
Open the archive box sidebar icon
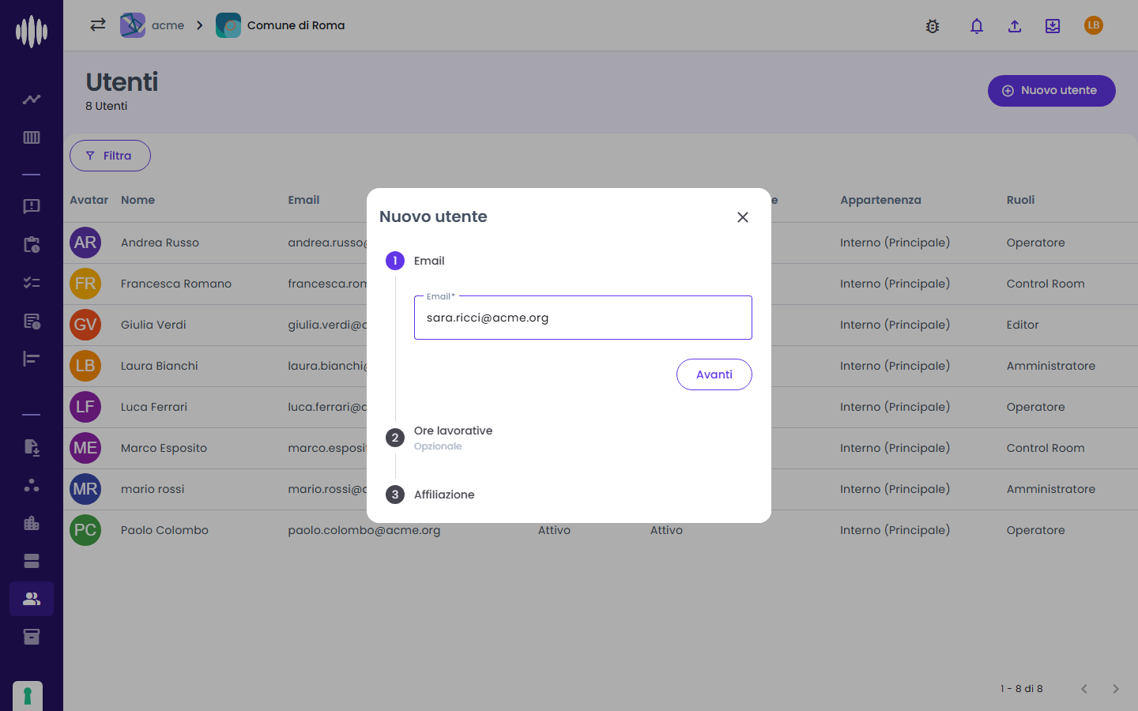pyautogui.click(x=32, y=637)
